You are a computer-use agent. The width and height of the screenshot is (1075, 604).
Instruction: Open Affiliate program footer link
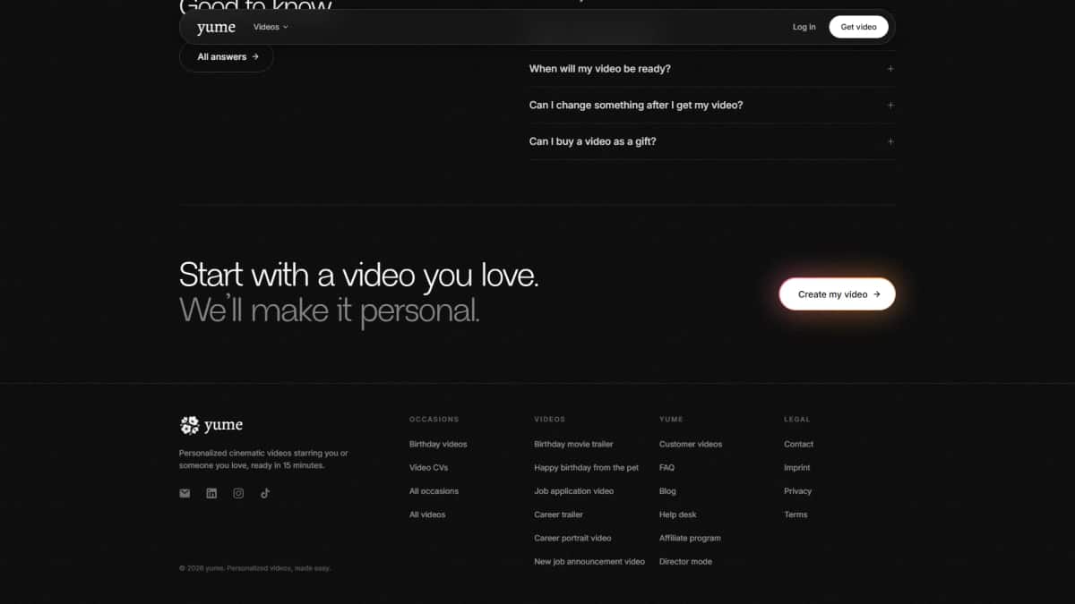[690, 539]
